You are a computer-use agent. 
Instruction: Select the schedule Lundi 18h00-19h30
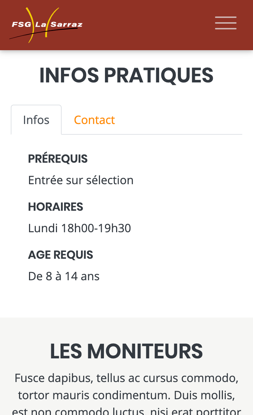(79, 228)
